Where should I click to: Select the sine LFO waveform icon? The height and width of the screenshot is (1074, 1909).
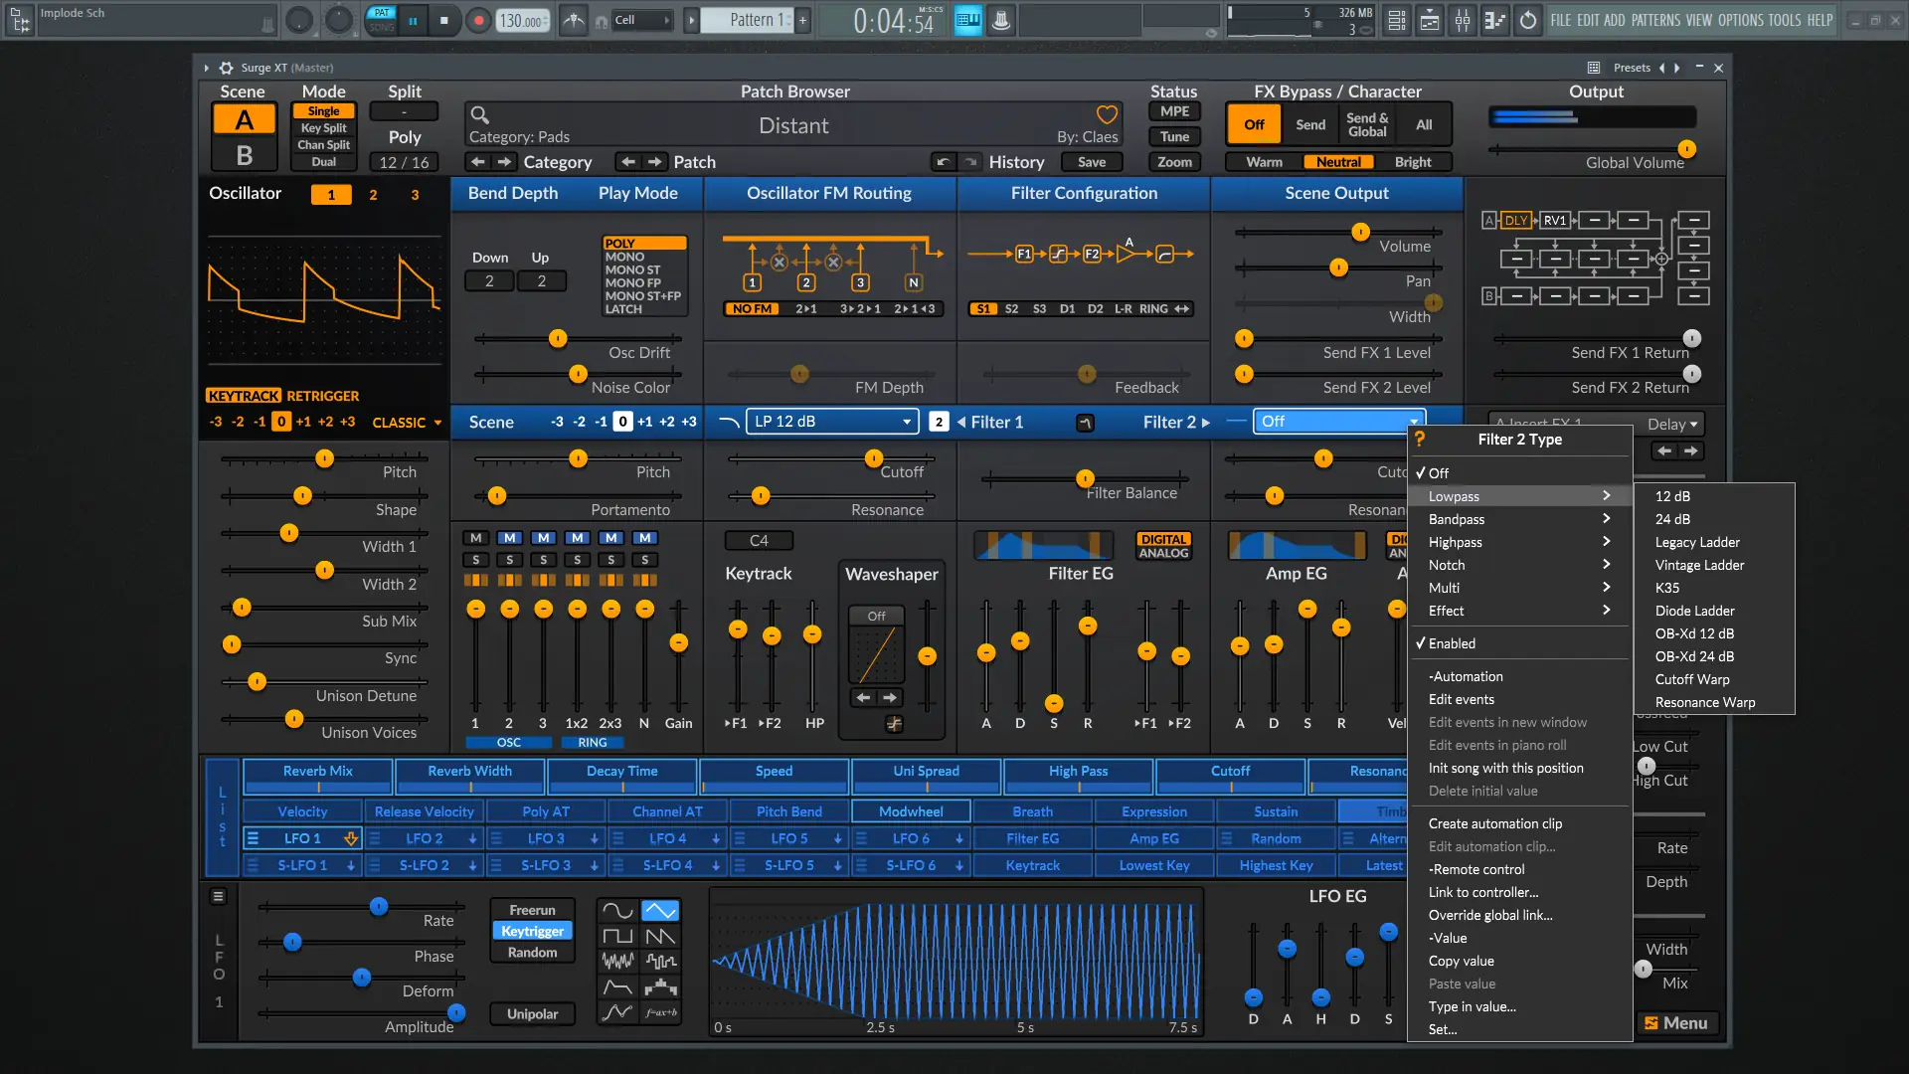[617, 910]
